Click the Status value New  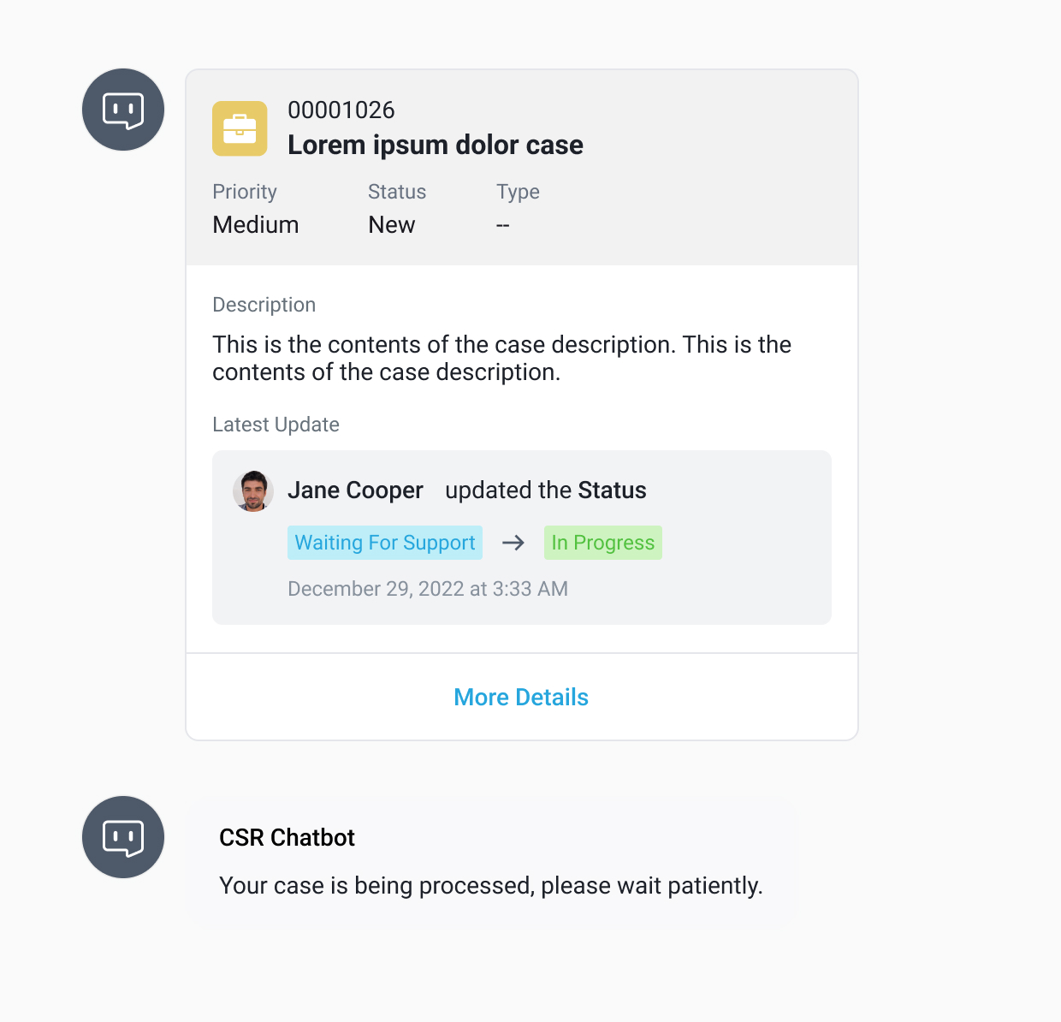391,224
